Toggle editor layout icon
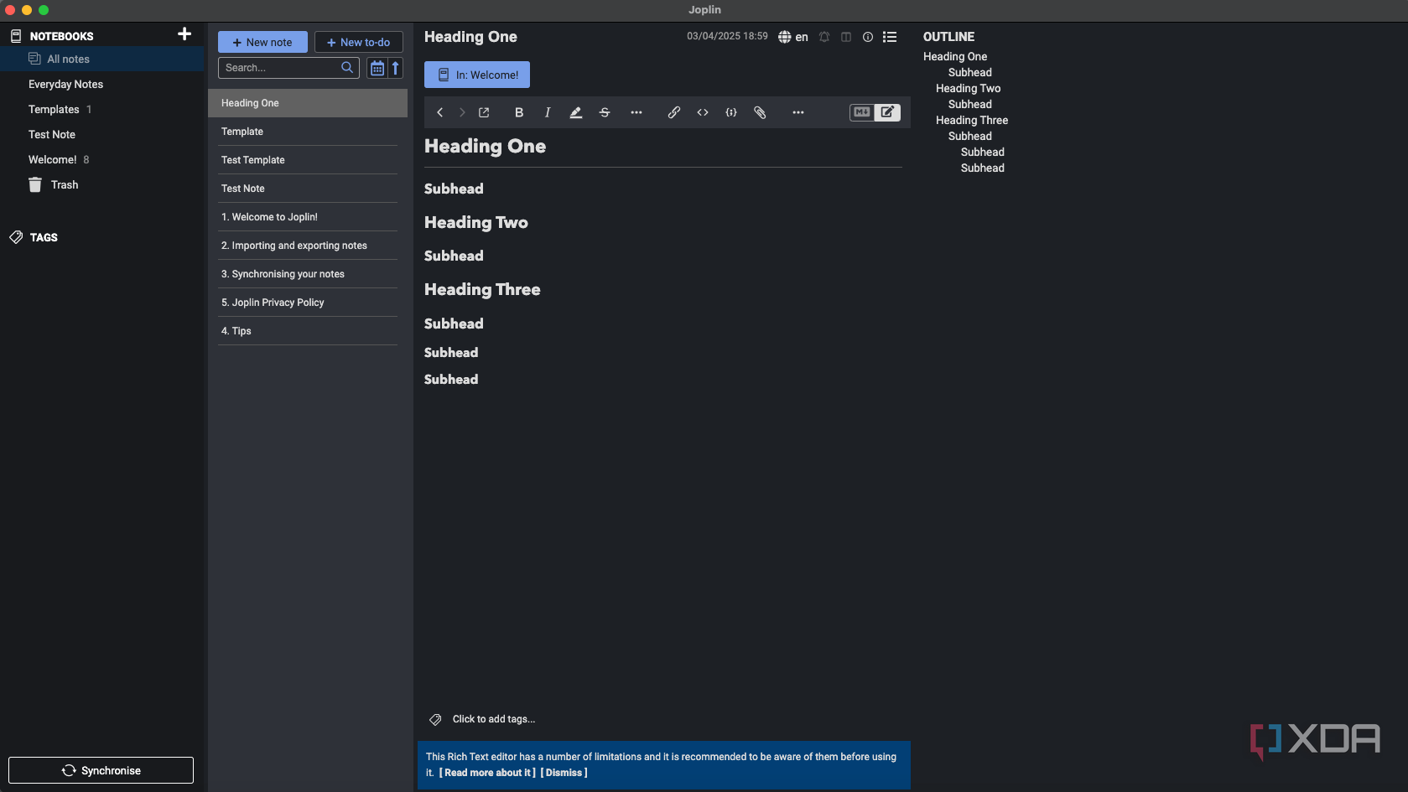 846,37
